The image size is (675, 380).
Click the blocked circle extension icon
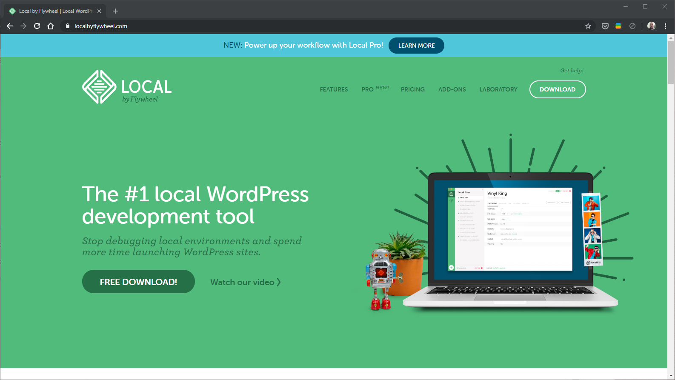click(x=632, y=26)
